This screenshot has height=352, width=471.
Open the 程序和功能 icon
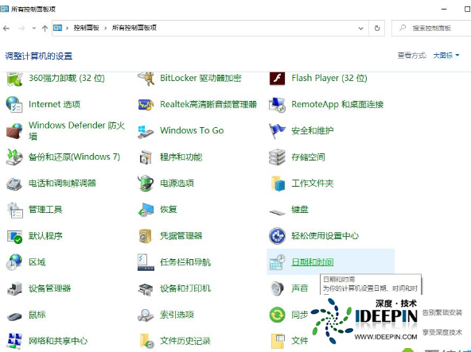pyautogui.click(x=146, y=157)
